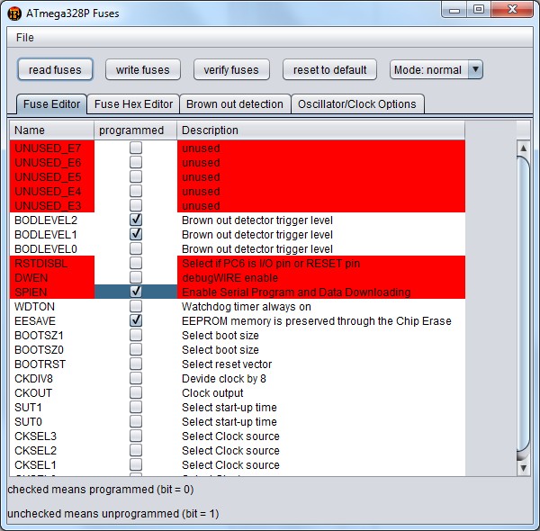Open Oscillator/Clock Options tab
Screen dimensions: 540x531
tap(357, 104)
